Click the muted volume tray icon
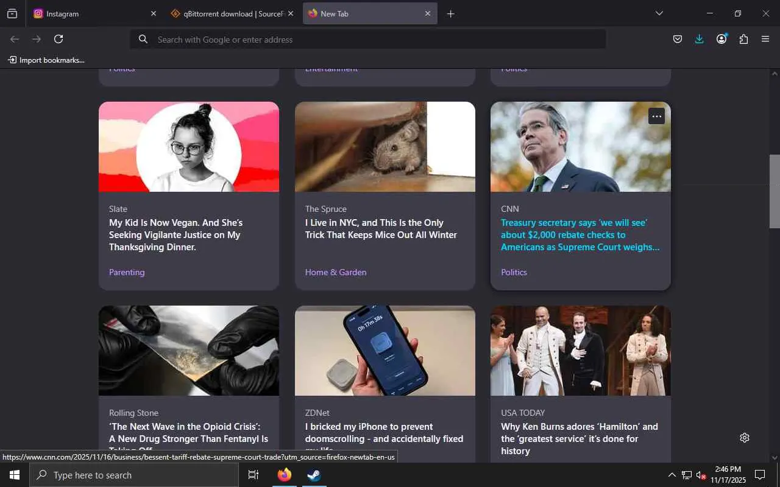This screenshot has width=780, height=487. (x=701, y=475)
